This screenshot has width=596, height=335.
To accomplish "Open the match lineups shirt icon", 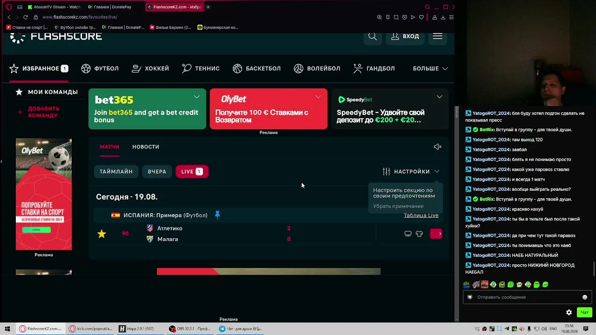I will tap(420, 234).
